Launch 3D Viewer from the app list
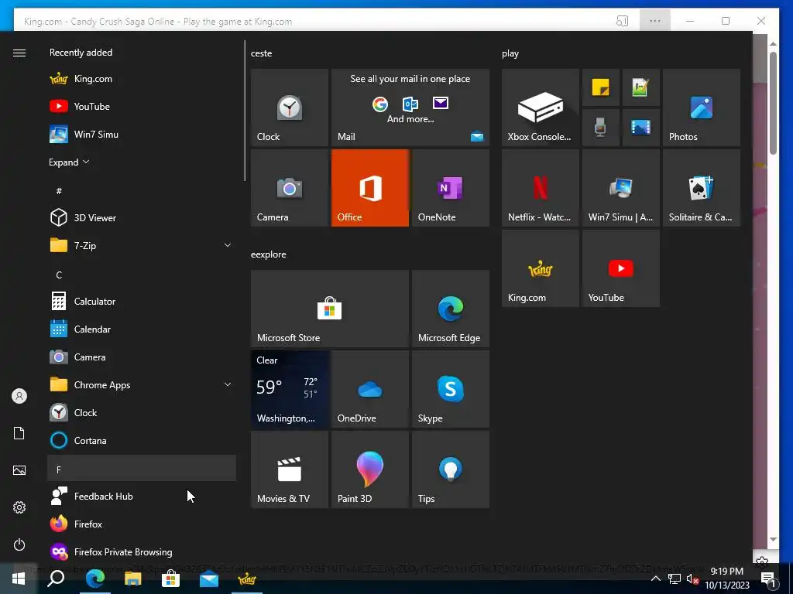 tap(142, 217)
